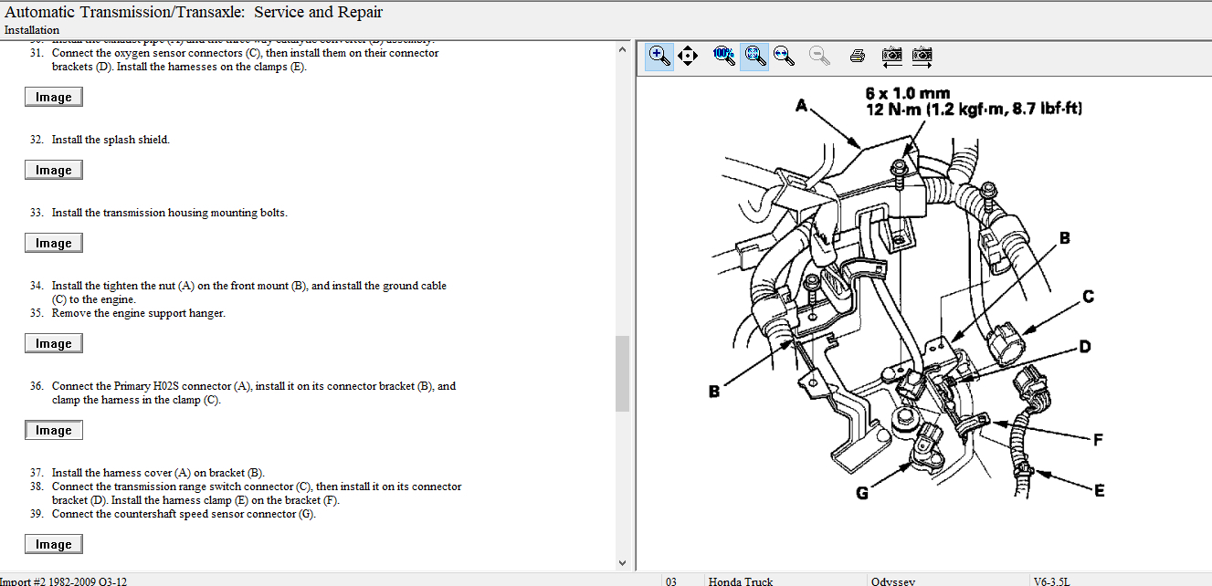Select the zoom in magnifier tool

pos(659,56)
